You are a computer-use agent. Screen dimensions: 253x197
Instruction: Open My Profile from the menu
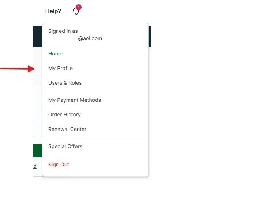coord(60,68)
